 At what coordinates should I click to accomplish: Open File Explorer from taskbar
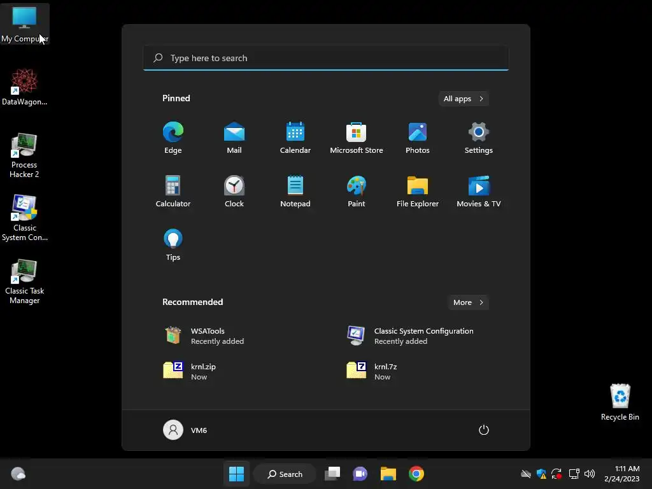point(388,474)
